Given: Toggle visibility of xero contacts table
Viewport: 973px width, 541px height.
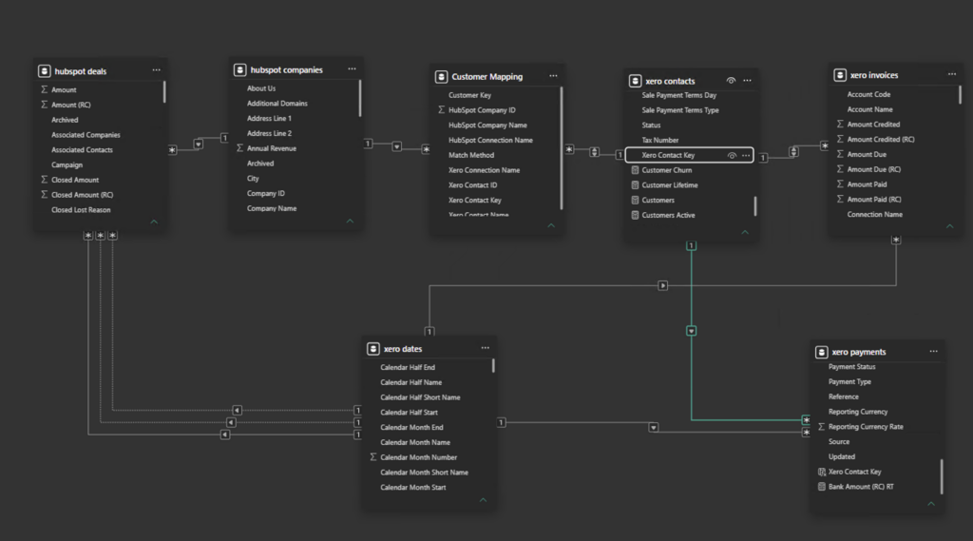Looking at the screenshot, I should tap(731, 80).
